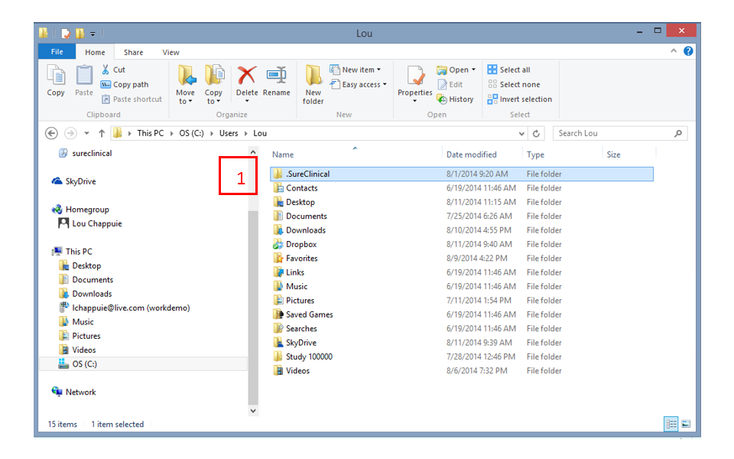Click Users in the address path
Image resolution: width=734 pixels, height=459 pixels.
[229, 133]
